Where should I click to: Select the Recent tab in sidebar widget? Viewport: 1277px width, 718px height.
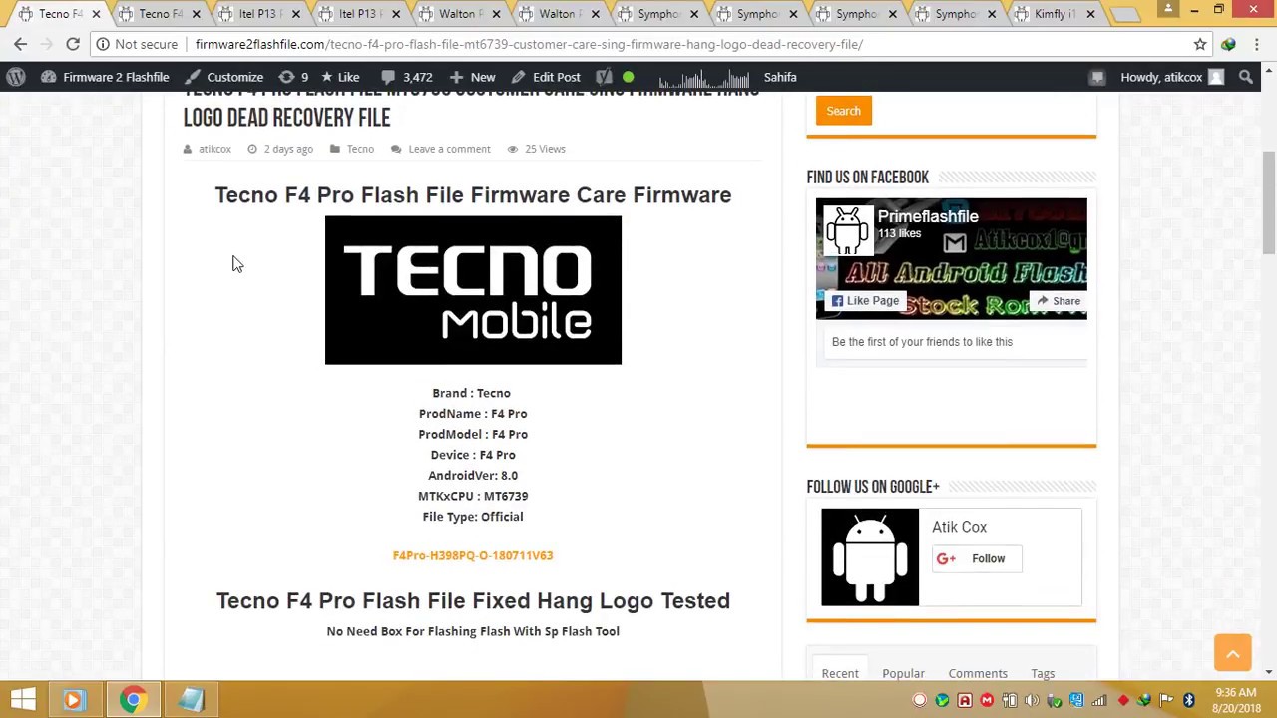click(840, 673)
